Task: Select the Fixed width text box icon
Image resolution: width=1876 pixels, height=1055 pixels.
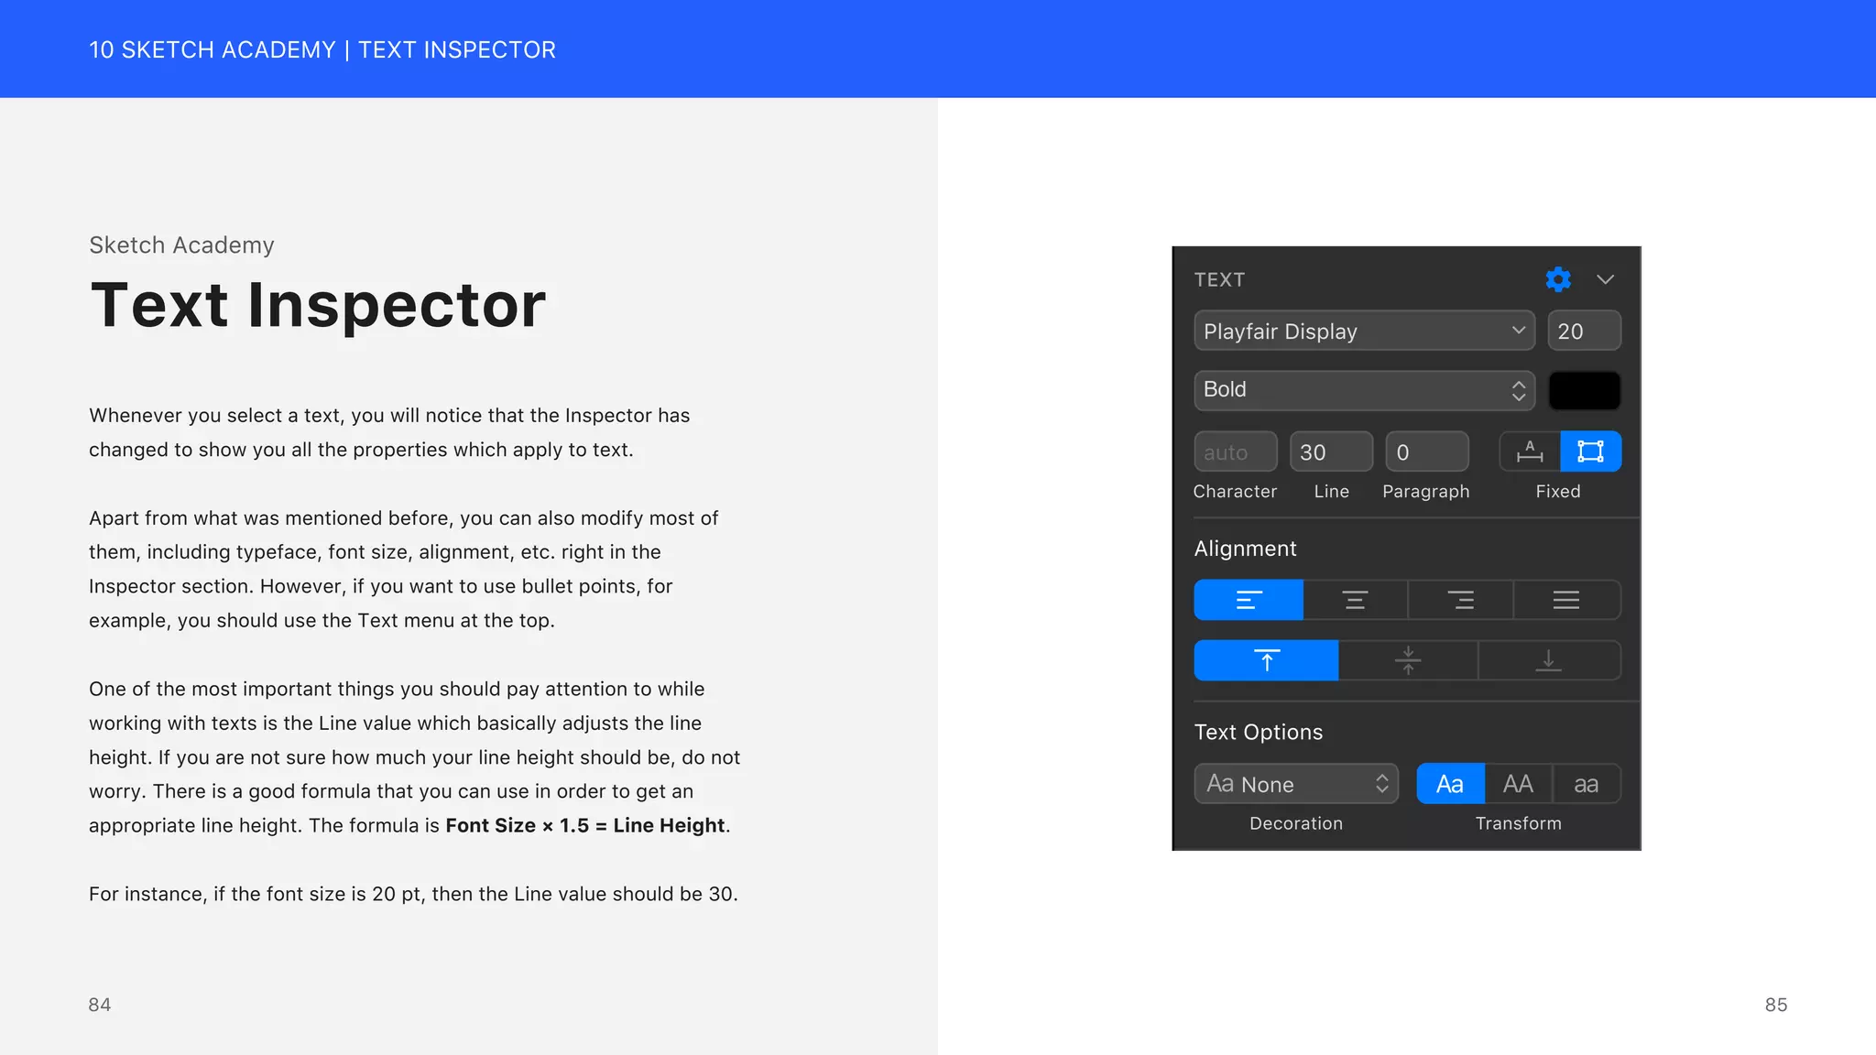Action: click(1590, 451)
